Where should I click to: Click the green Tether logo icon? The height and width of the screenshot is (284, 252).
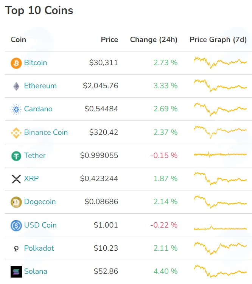pyautogui.click(x=16, y=156)
